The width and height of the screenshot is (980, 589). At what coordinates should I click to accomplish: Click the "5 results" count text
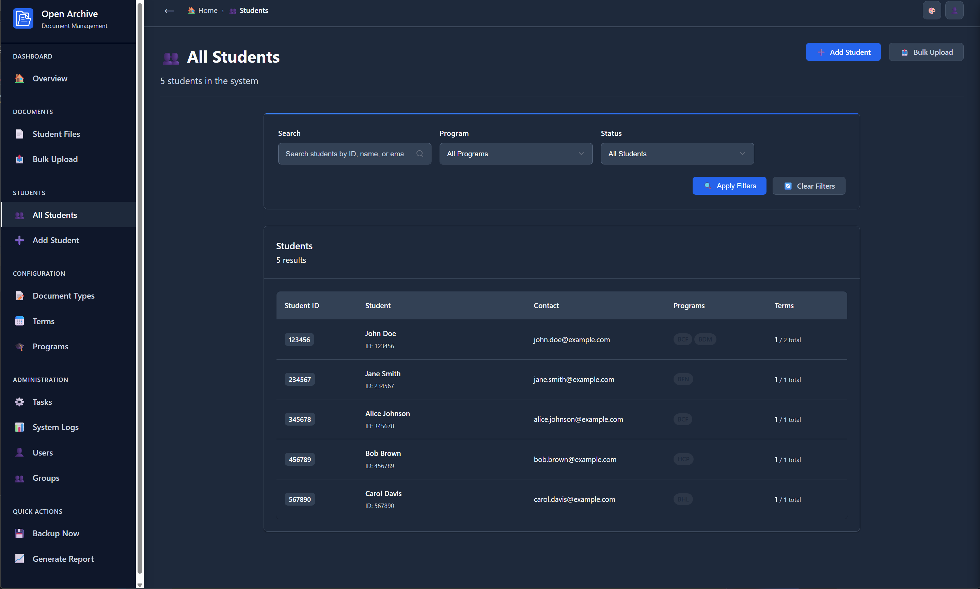pos(291,260)
